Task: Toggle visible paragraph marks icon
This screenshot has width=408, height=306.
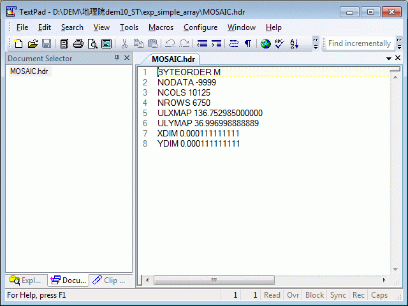Action: click(x=248, y=43)
